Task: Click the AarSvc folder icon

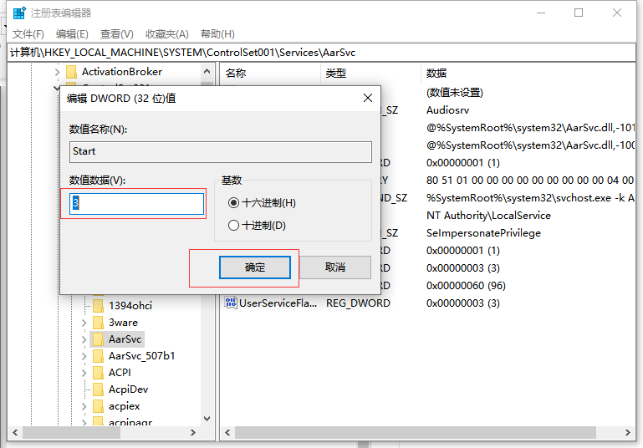Action: click(x=98, y=339)
